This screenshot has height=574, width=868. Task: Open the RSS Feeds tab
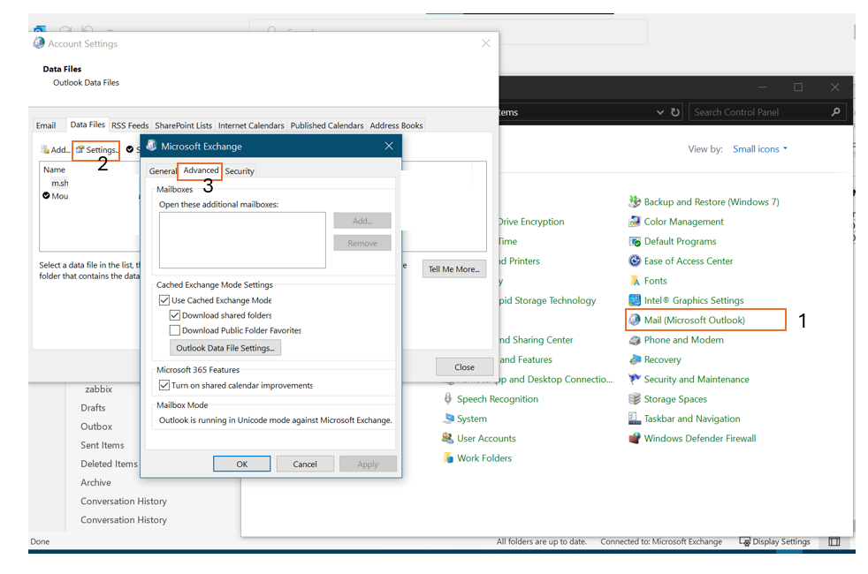click(x=130, y=125)
